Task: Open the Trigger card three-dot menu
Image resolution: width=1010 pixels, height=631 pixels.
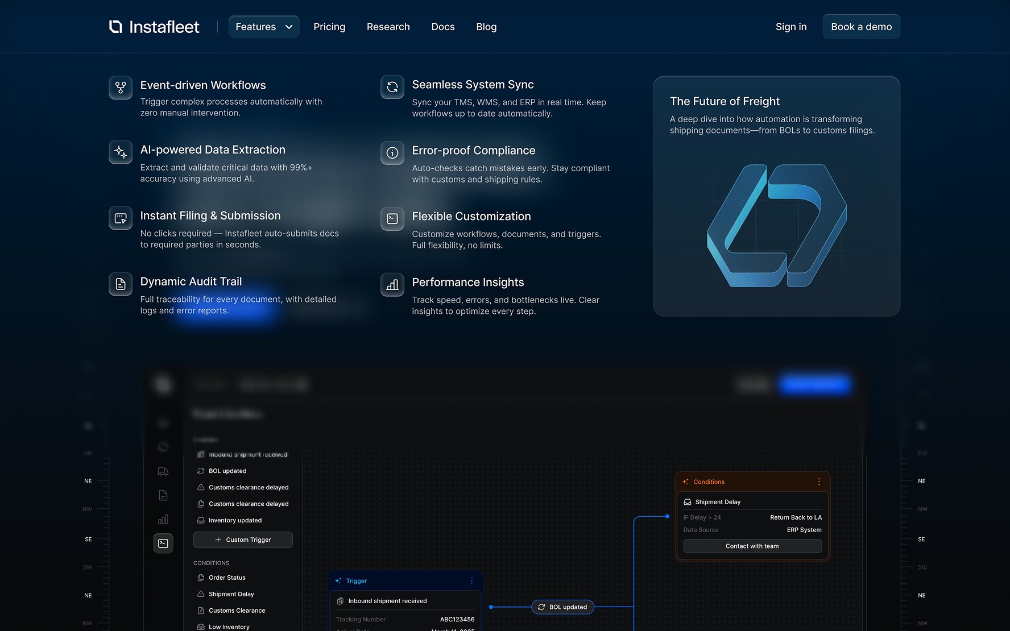Action: [x=471, y=580]
